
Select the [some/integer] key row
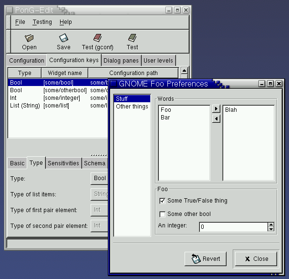(58, 98)
